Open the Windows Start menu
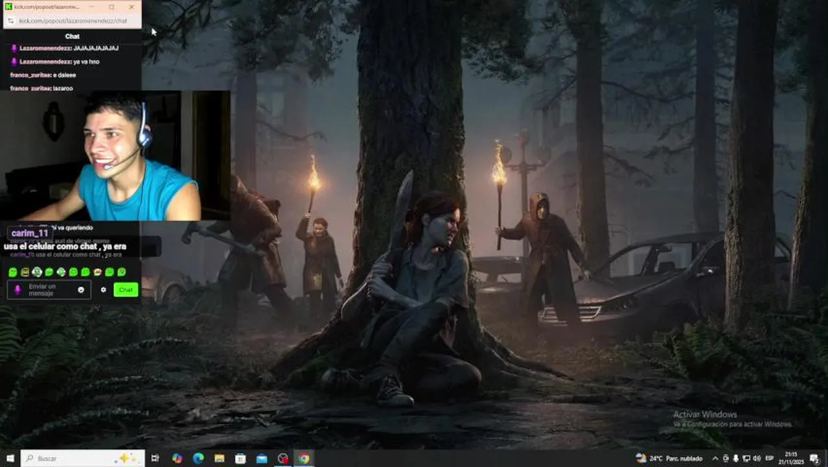The image size is (828, 467). (x=10, y=459)
